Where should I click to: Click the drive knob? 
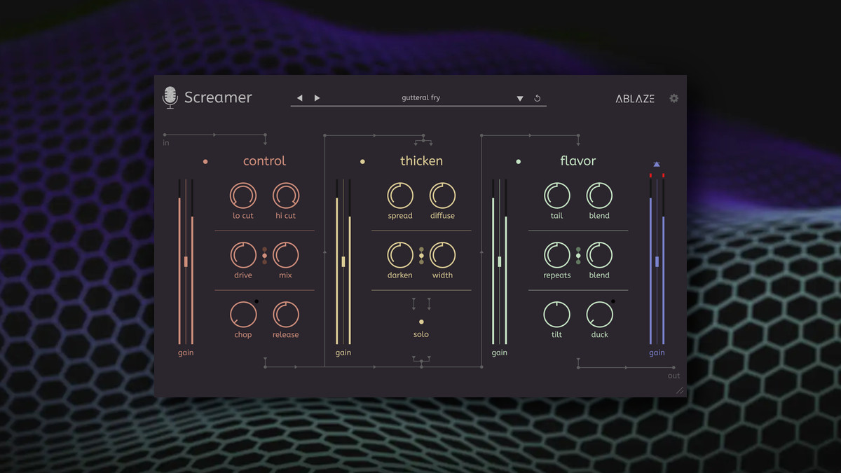coord(243,255)
